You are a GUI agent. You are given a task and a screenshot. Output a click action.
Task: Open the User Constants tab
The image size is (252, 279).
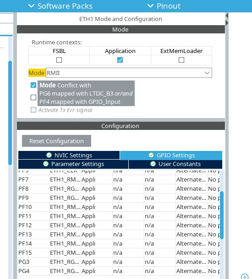tap(175, 164)
